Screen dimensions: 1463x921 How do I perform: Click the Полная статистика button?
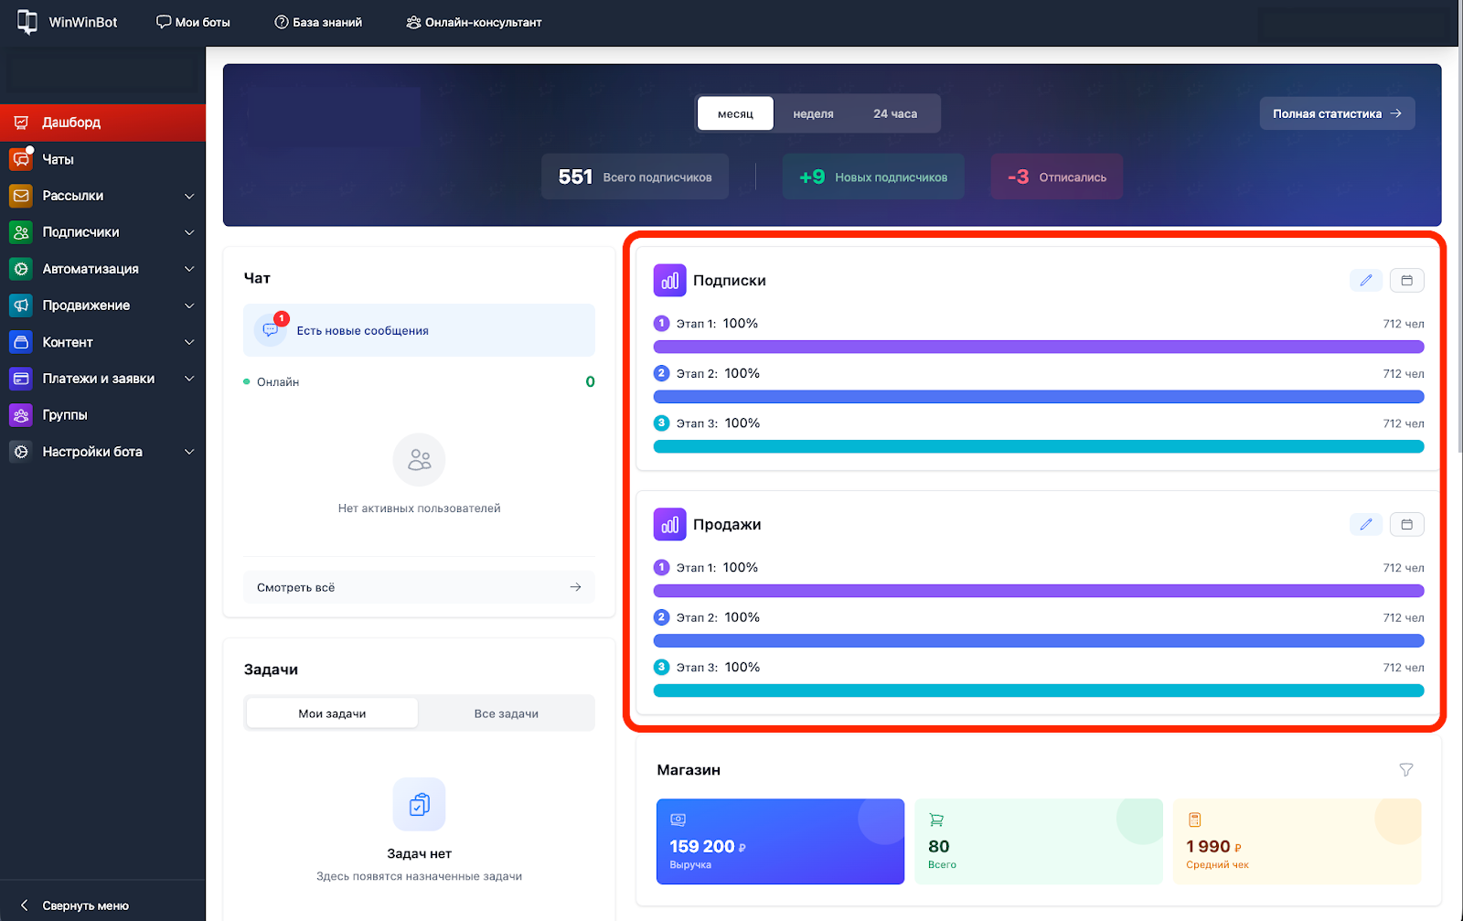pos(1336,113)
